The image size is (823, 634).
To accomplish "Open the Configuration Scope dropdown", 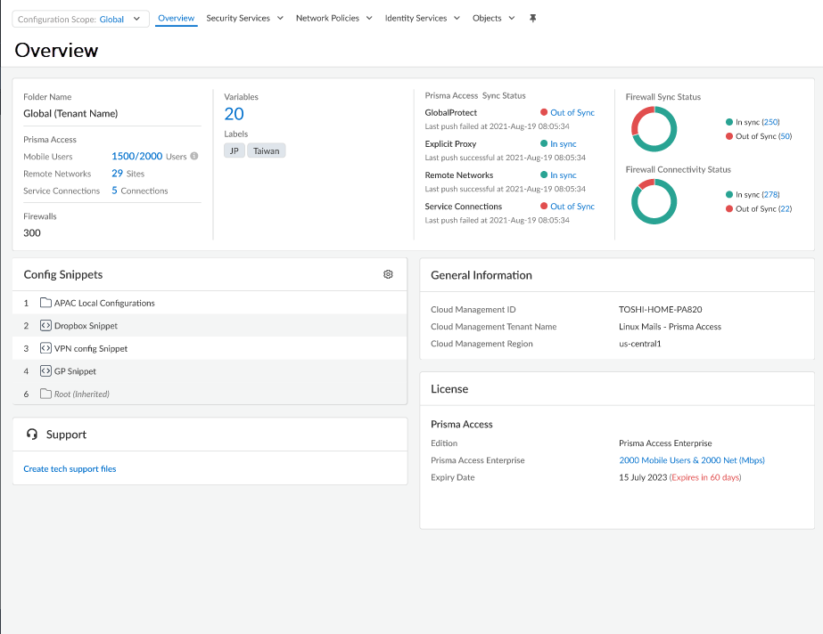I will pos(80,19).
